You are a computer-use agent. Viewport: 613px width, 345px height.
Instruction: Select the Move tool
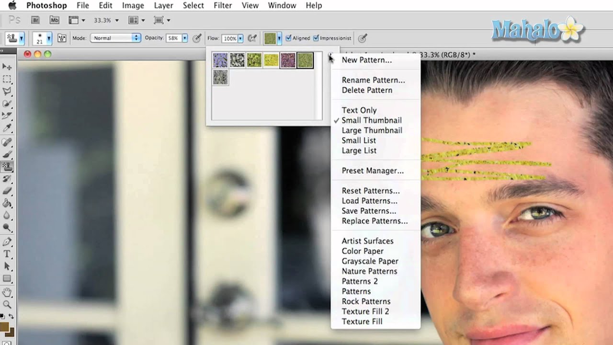[x=7, y=67]
